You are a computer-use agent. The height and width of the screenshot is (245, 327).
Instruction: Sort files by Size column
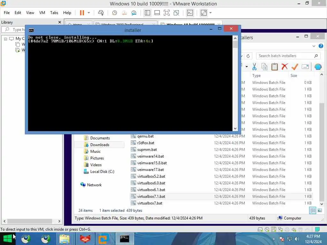click(x=294, y=76)
